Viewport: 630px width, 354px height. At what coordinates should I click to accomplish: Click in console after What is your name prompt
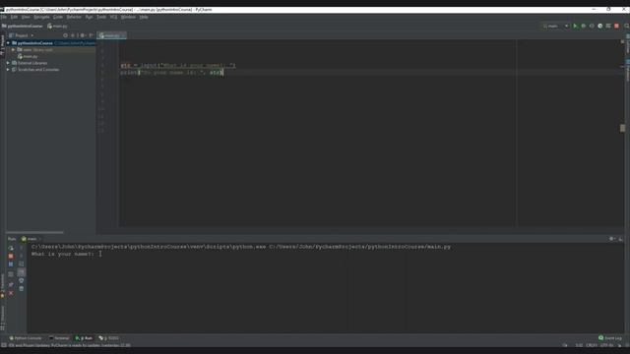(x=100, y=254)
